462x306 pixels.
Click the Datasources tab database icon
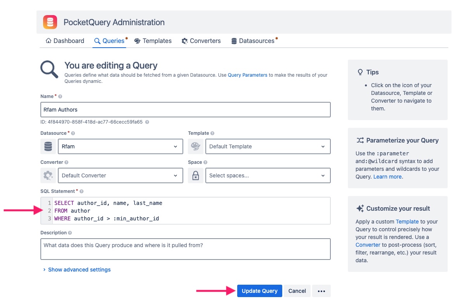click(234, 41)
